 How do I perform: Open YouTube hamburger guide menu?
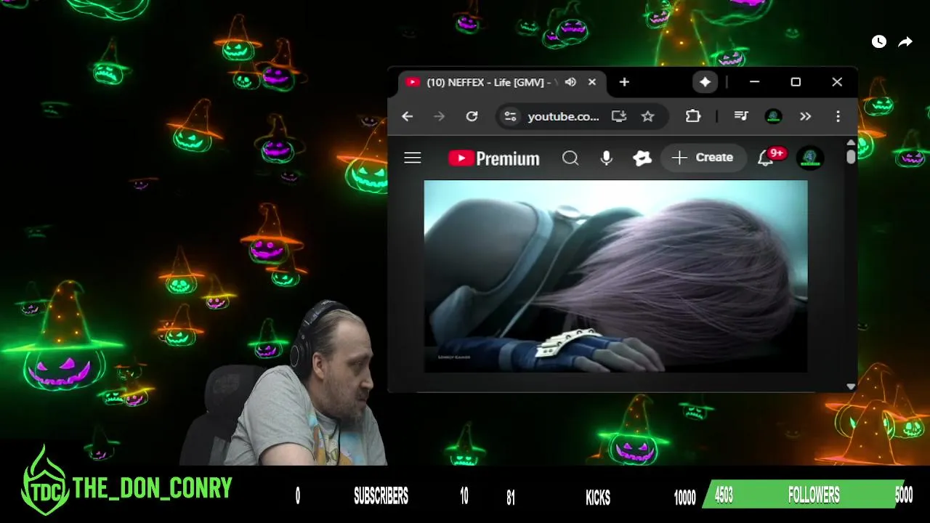(413, 158)
